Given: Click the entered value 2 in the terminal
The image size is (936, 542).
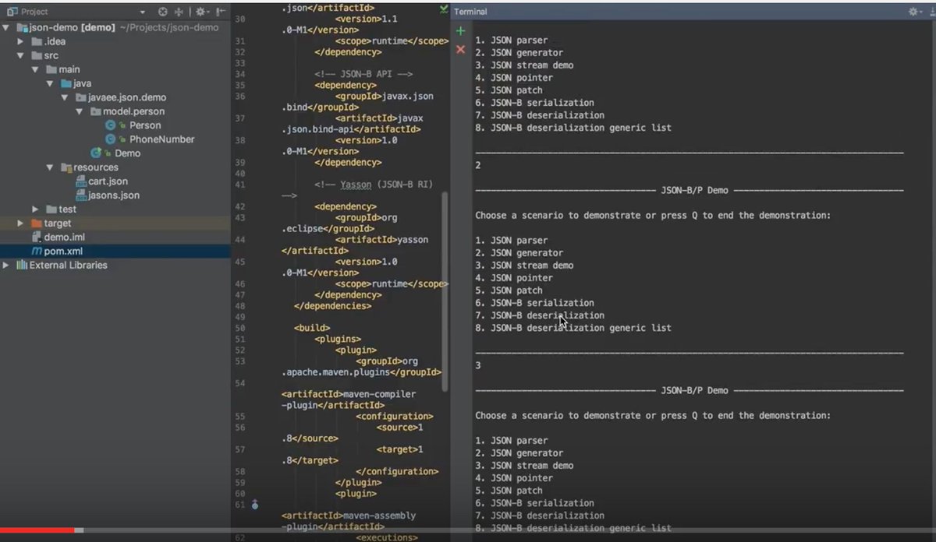Looking at the screenshot, I should click(478, 165).
